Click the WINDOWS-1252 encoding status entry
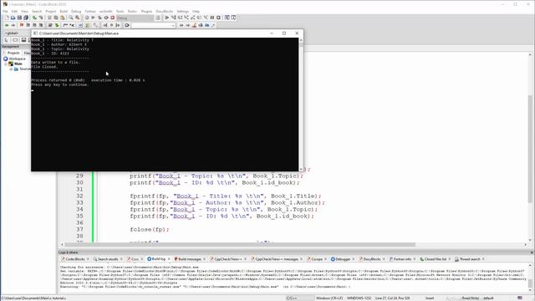The width and height of the screenshot is (535, 301). click(x=359, y=298)
